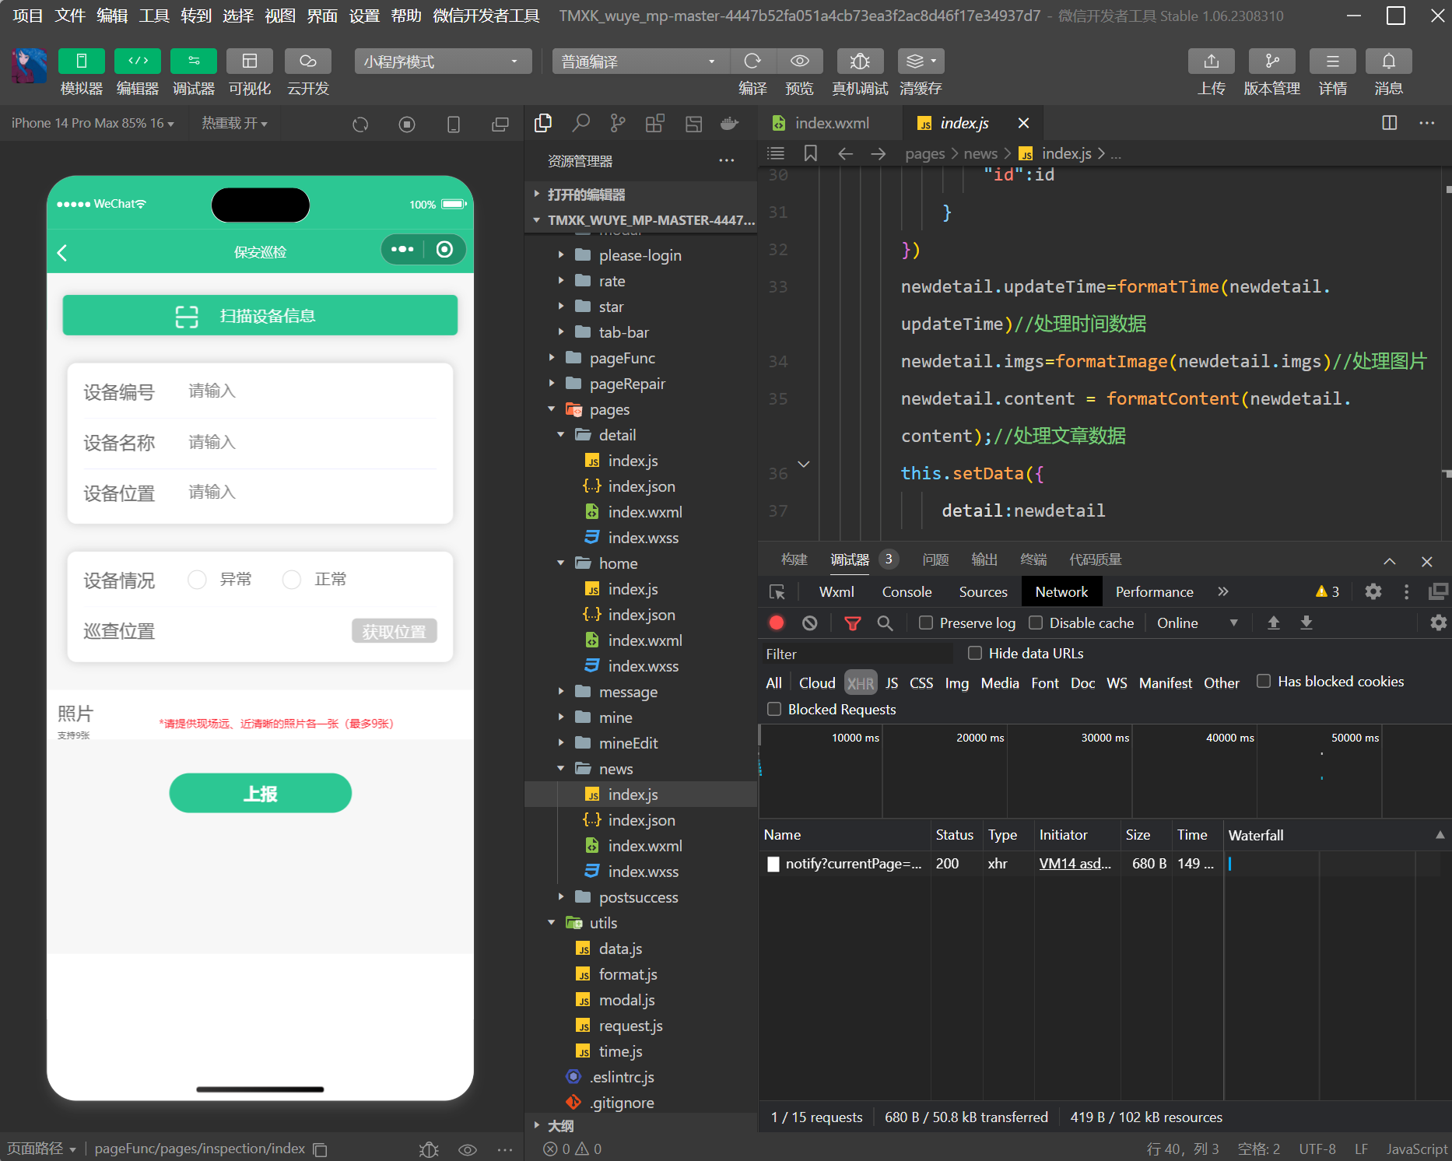The width and height of the screenshot is (1452, 1161).
Task: Select element inspector tool in DevTools
Action: [x=777, y=592]
